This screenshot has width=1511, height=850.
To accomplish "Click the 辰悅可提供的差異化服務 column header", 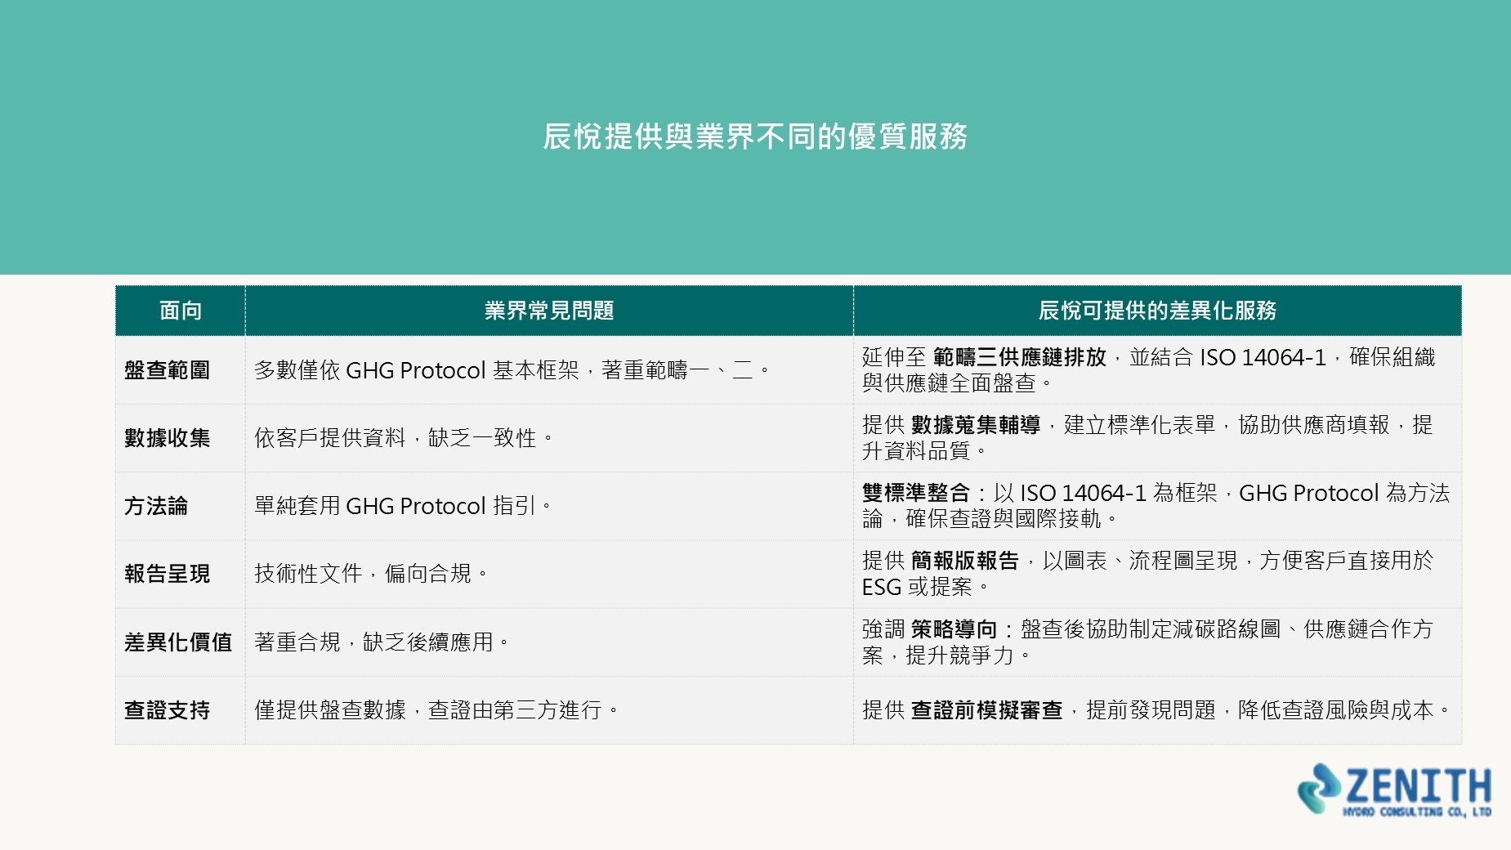I will (1157, 311).
